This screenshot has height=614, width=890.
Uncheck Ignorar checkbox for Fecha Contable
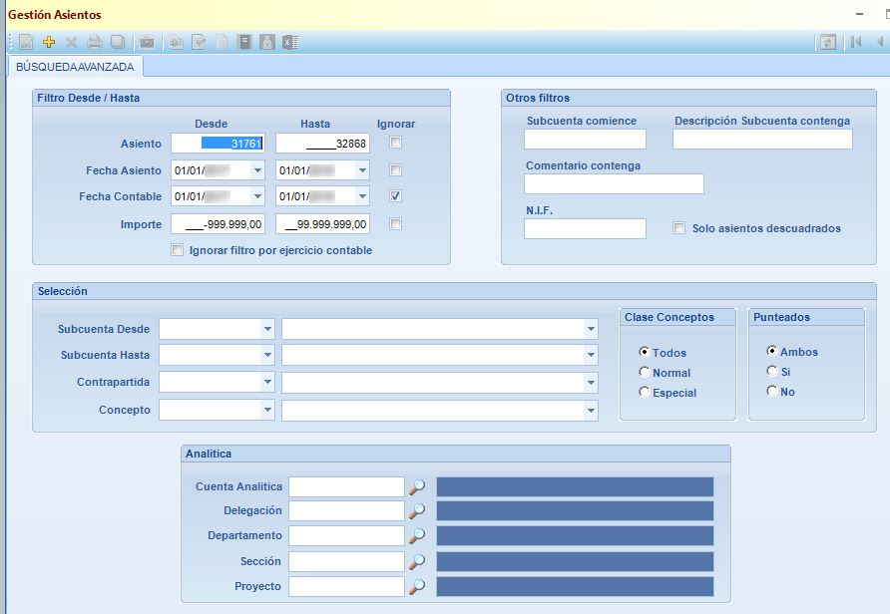tap(396, 196)
